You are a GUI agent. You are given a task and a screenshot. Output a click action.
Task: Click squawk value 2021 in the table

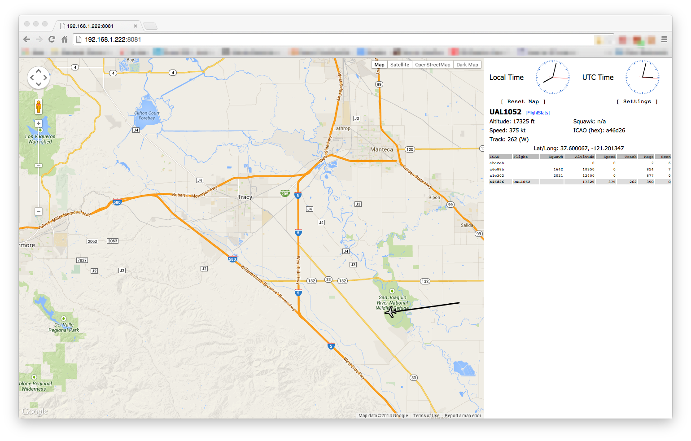click(558, 176)
